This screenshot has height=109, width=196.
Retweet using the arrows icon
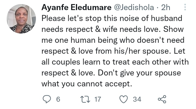click(x=85, y=99)
